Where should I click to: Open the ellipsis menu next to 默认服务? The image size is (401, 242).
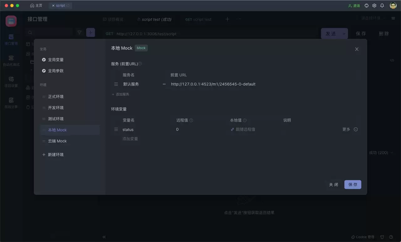pyautogui.click(x=164, y=84)
